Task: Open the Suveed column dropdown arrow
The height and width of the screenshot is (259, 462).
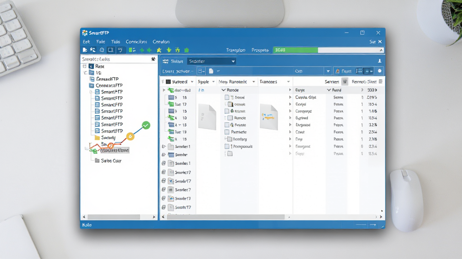Action: 192,82
